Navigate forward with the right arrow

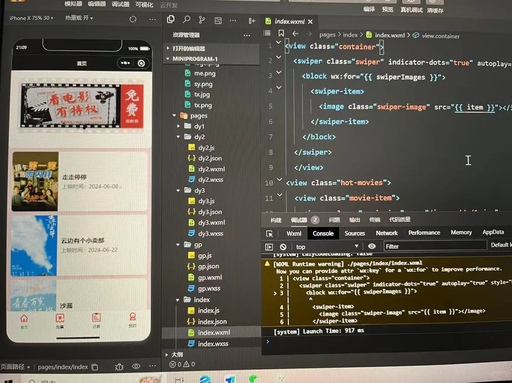click(x=308, y=34)
